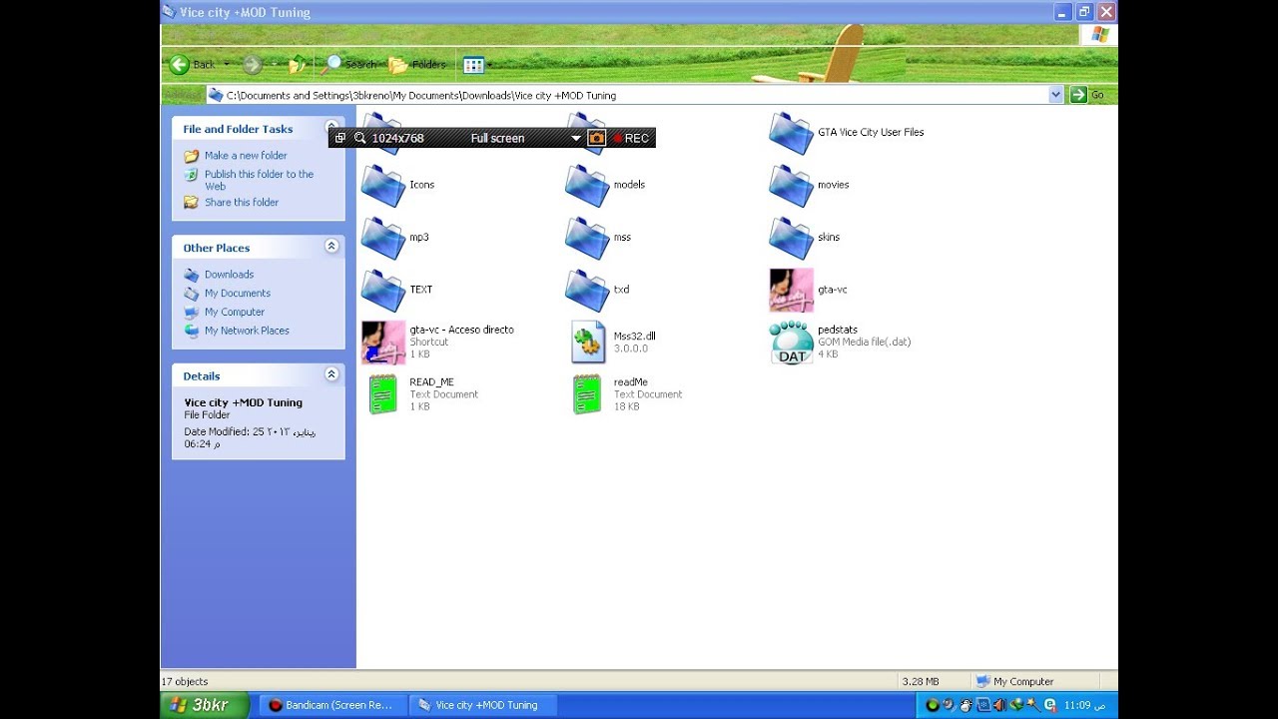The image size is (1278, 719).
Task: Open the address bar dropdown
Action: point(1056,95)
